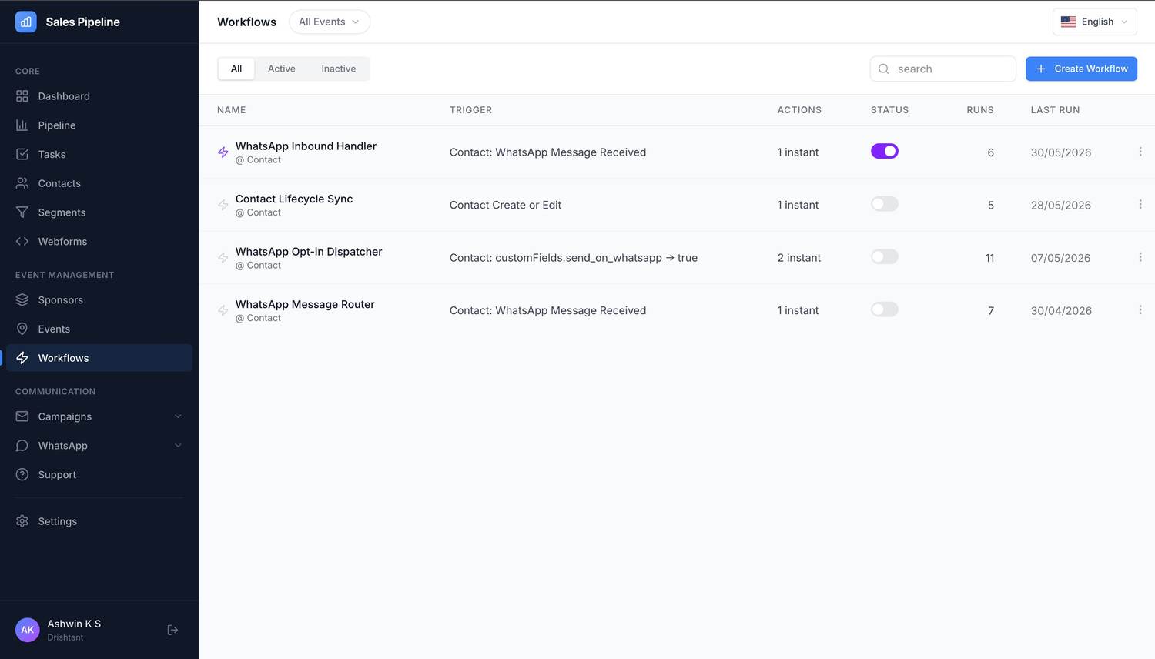This screenshot has height=659, width=1155.
Task: Click the last run date 07/05/2026
Action: 1060,258
